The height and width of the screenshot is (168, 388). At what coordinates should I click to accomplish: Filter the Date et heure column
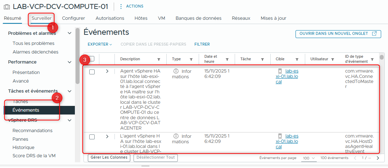[227, 60]
